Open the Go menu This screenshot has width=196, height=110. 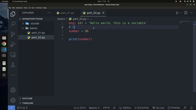tap(29, 8)
